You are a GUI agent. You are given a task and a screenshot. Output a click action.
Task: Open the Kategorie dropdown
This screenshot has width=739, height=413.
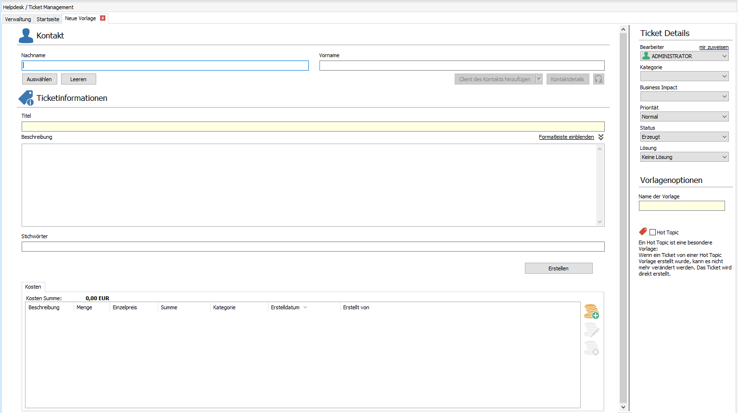[684, 76]
